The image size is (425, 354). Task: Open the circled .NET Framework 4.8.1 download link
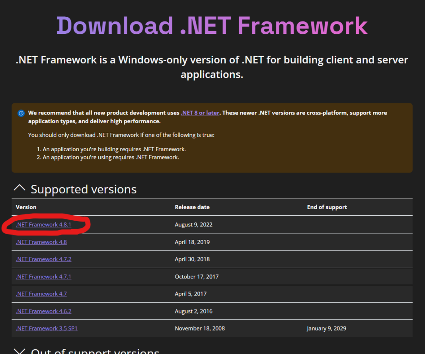[43, 224]
